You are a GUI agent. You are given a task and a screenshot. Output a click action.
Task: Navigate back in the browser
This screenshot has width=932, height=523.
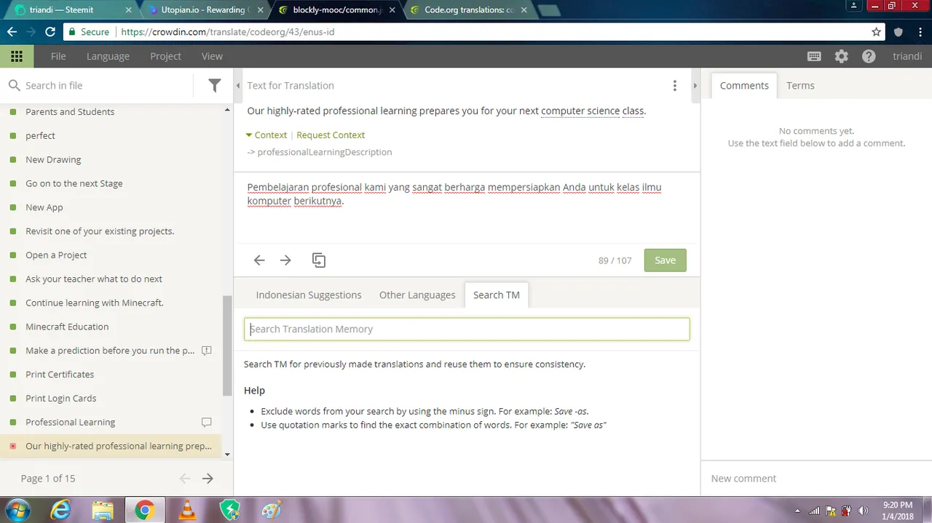(12, 32)
